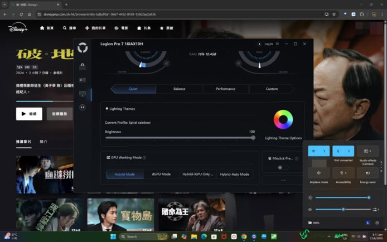Viewport: 387px width, 242px height.
Task: Open Chrome tab search dropdown
Action: pyautogui.click(x=4, y=4)
